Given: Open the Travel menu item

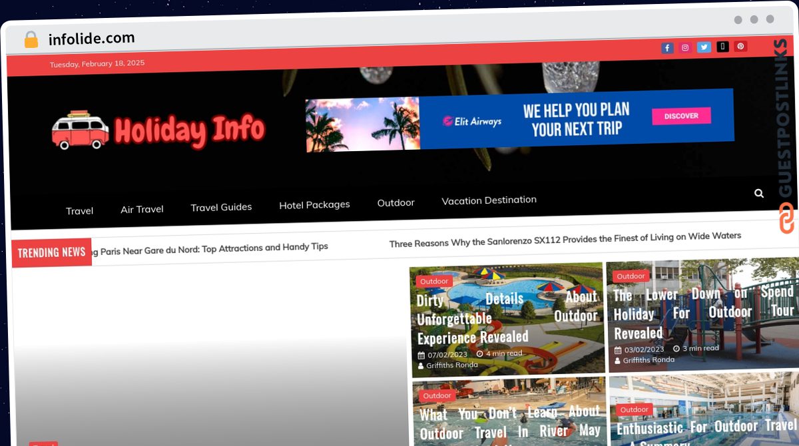Looking at the screenshot, I should (x=79, y=211).
